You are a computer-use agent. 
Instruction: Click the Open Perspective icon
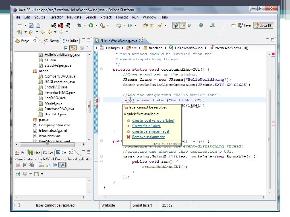coord(234,25)
